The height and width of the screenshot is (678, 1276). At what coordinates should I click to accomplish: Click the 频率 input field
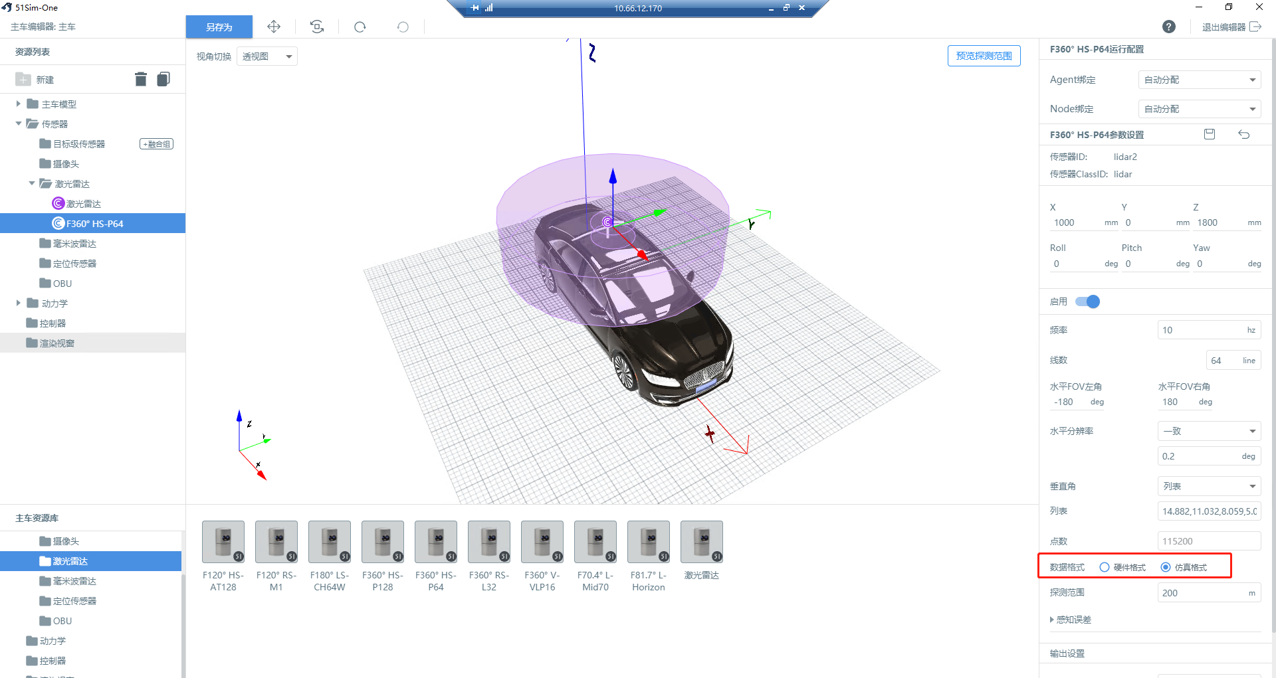click(1209, 330)
